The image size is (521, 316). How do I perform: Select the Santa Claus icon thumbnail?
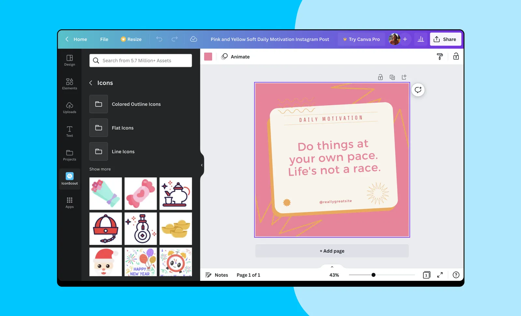(105, 262)
